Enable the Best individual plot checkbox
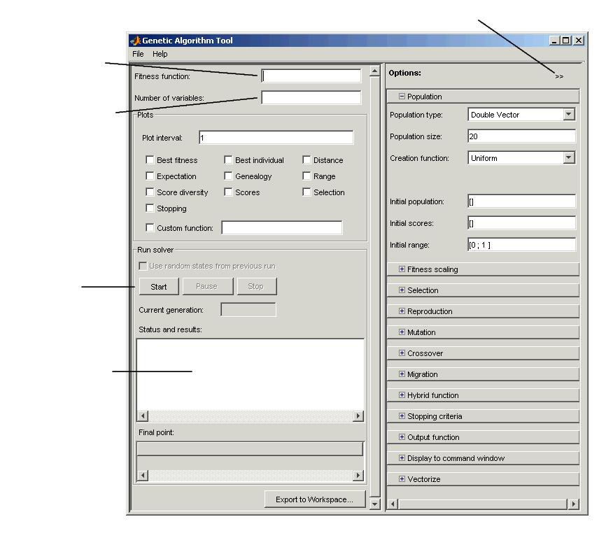The image size is (599, 554). [x=228, y=159]
